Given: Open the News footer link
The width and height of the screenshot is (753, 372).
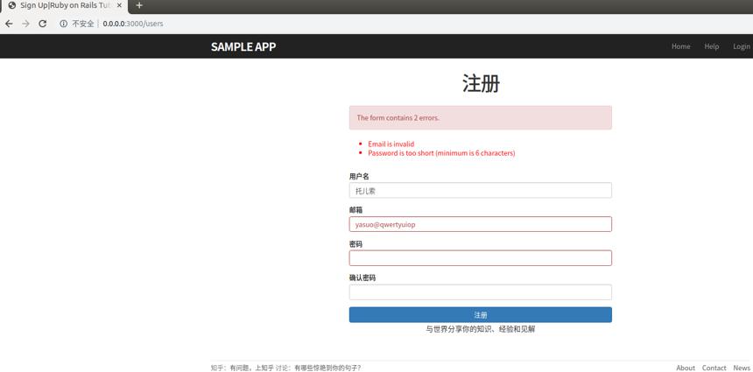Looking at the screenshot, I should click(x=742, y=368).
